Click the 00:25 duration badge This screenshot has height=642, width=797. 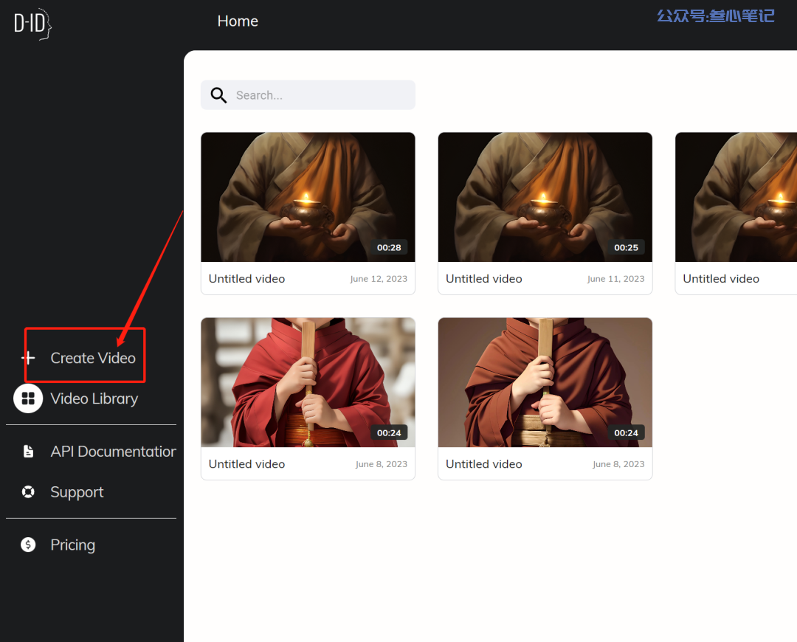click(627, 247)
